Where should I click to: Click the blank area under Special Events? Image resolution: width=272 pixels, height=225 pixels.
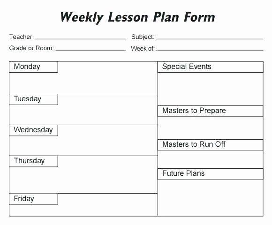tap(211, 89)
